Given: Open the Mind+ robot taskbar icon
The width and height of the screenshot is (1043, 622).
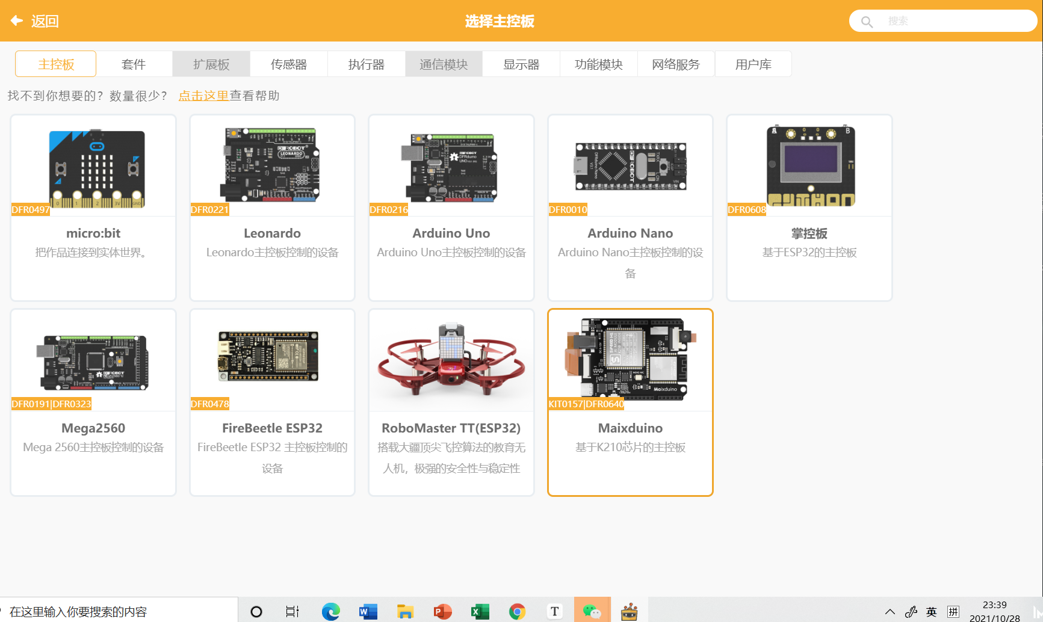Looking at the screenshot, I should click(630, 611).
